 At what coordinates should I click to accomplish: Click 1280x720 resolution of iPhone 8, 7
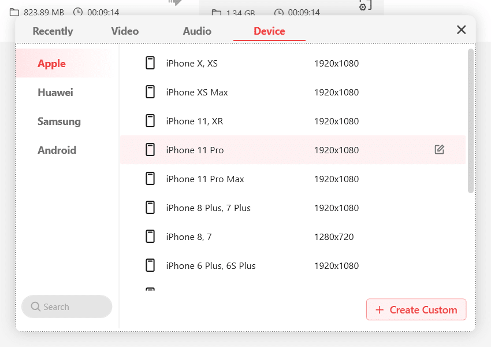[334, 237]
